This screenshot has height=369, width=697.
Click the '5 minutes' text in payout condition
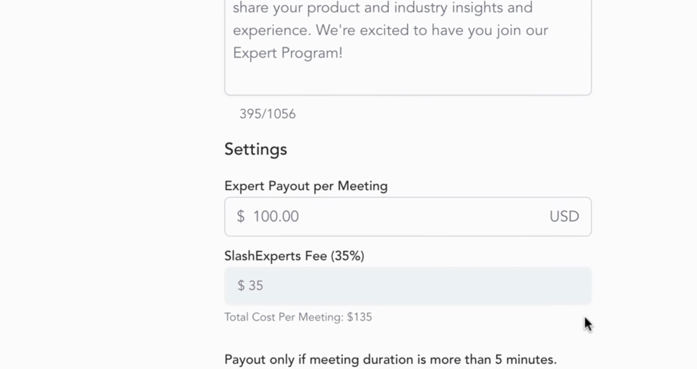pos(525,359)
